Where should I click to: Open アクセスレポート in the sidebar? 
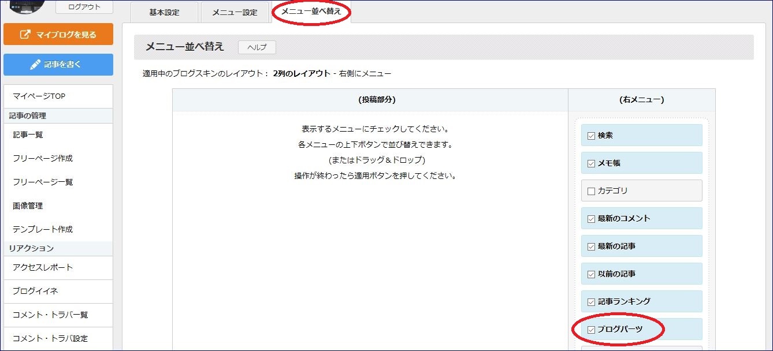click(x=58, y=267)
